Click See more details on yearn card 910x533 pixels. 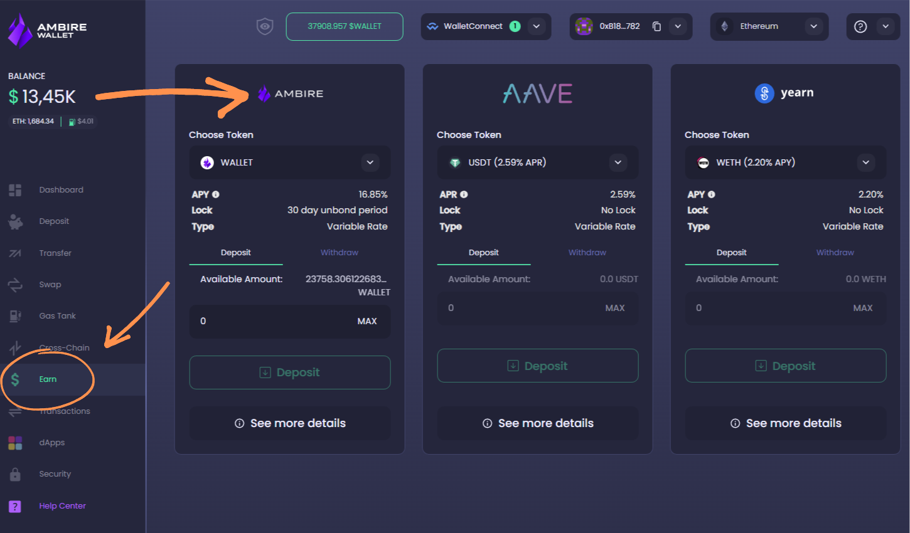786,423
